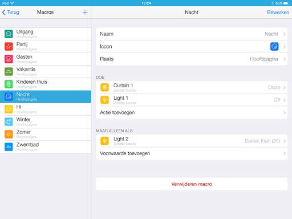Open Actie toevoegen row chevron

tap(285, 113)
